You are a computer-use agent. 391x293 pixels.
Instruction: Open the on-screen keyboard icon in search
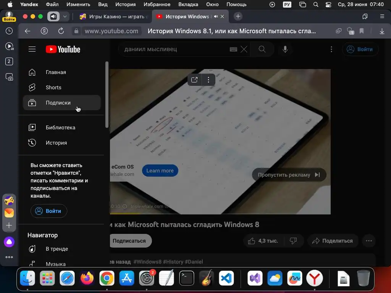[233, 49]
